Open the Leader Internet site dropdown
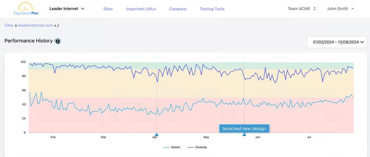The height and width of the screenshot is (157, 370). 67,9
